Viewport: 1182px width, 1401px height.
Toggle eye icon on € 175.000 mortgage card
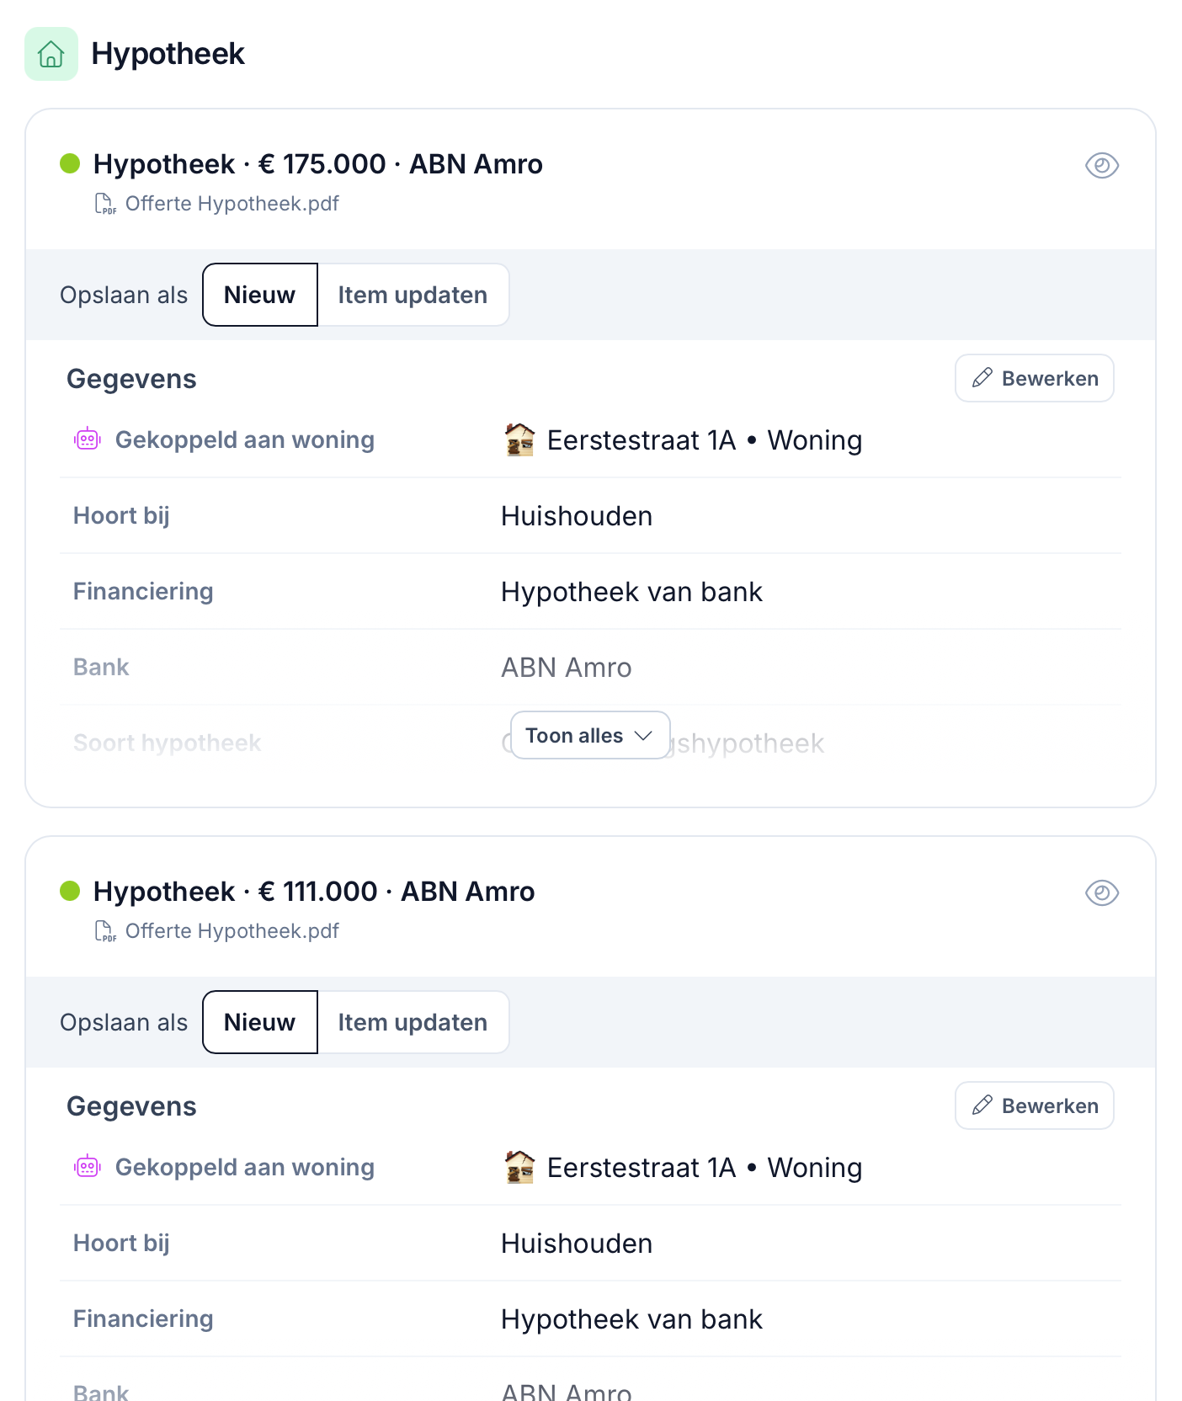click(1101, 166)
